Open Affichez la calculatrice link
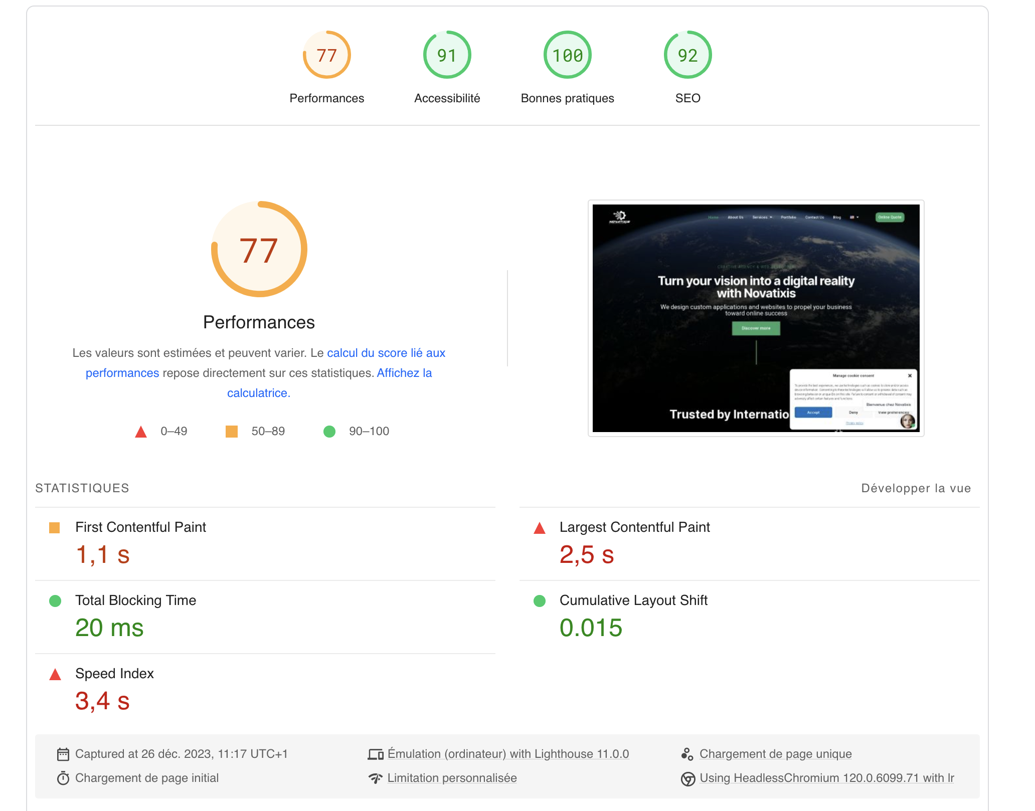Image resolution: width=1035 pixels, height=811 pixels. [404, 373]
